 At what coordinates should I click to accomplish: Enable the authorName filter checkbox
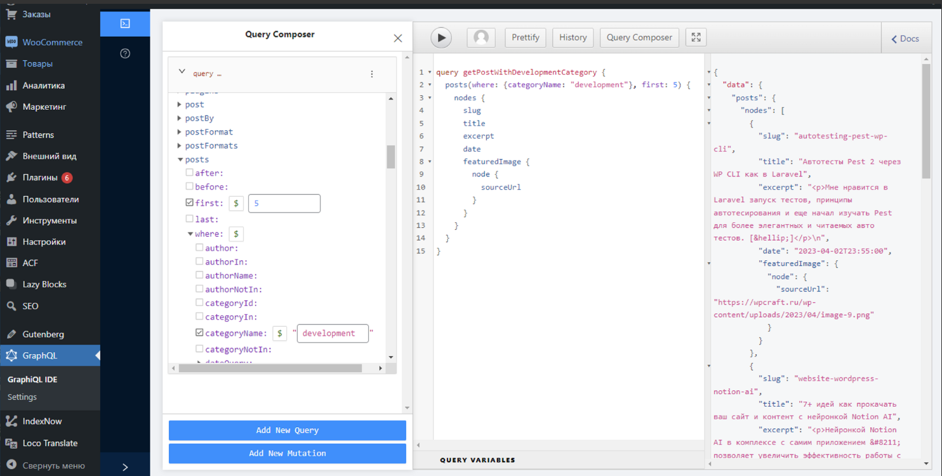pyautogui.click(x=199, y=275)
